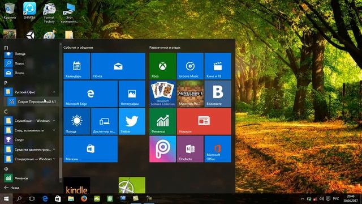Viewport: 362px width, 204px height.
Task: Open Microsoft Solitaire Collection tile
Action: point(162,93)
